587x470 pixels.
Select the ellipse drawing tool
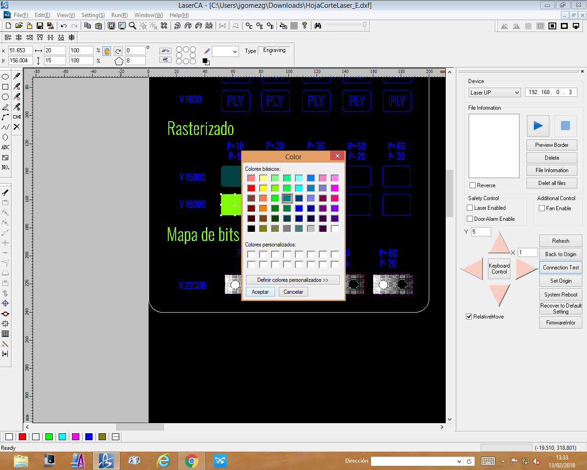tap(6, 77)
